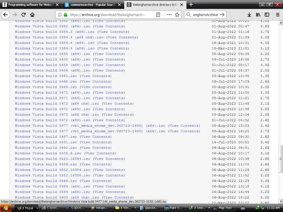Go back to the previous page
The width and height of the screenshot is (283, 212).
tap(6, 15)
